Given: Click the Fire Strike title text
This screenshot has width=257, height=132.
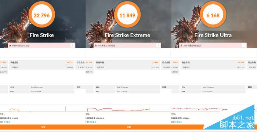Looking at the screenshot, I should (x=41, y=35).
